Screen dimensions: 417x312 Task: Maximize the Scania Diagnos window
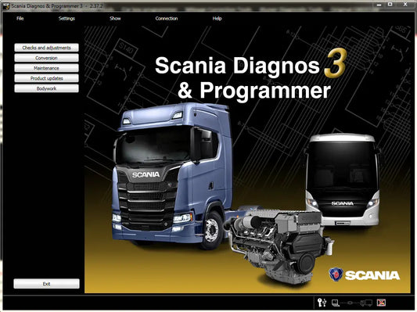click(x=390, y=4)
